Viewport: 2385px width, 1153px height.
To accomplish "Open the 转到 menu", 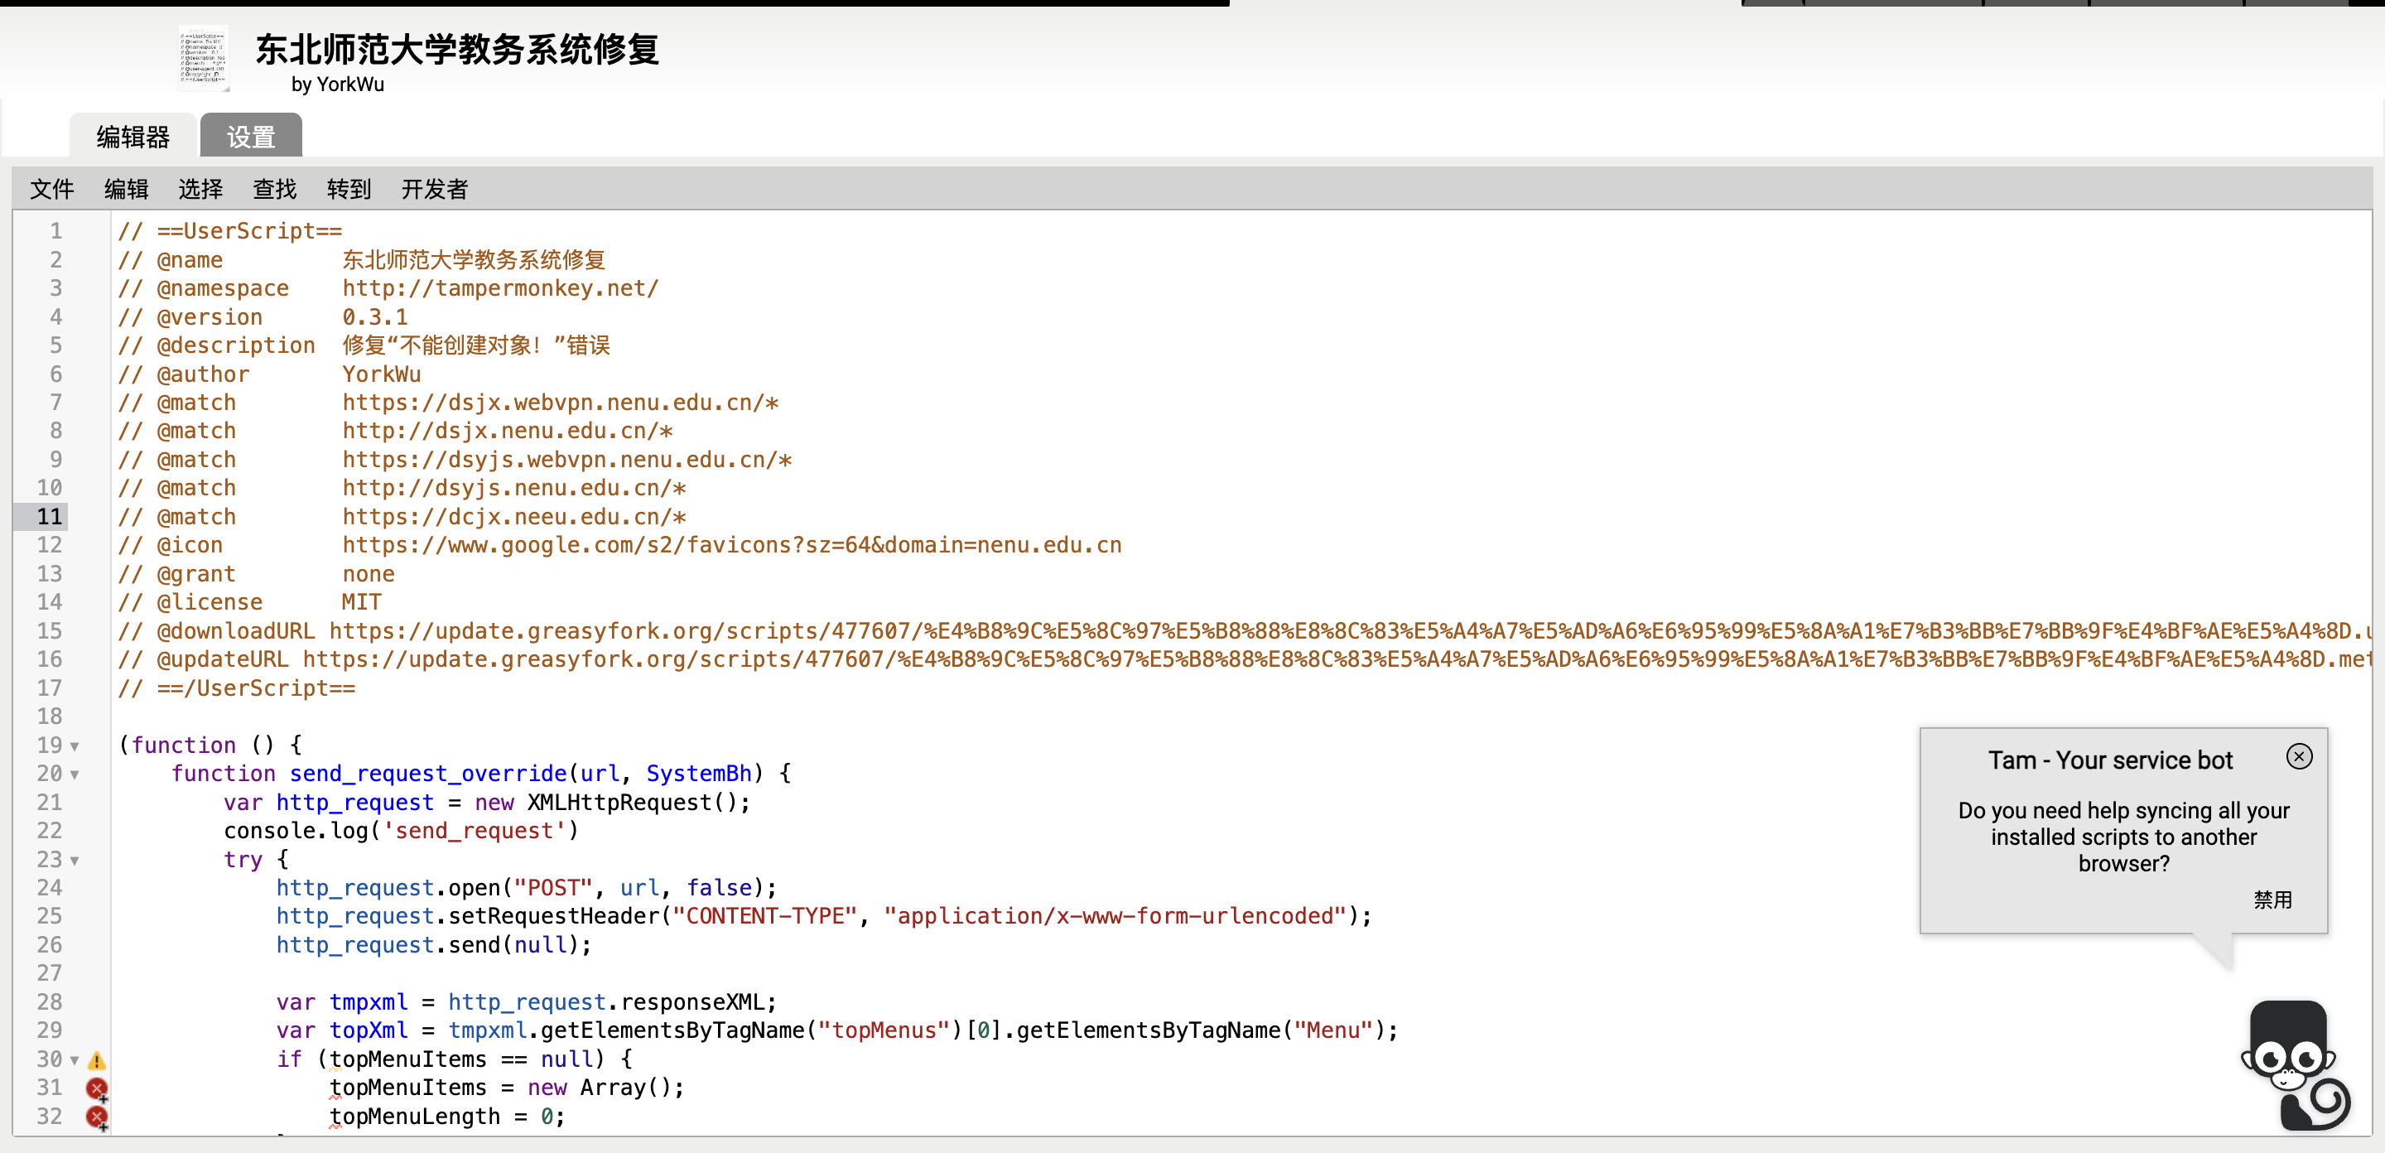I will pos(348,189).
